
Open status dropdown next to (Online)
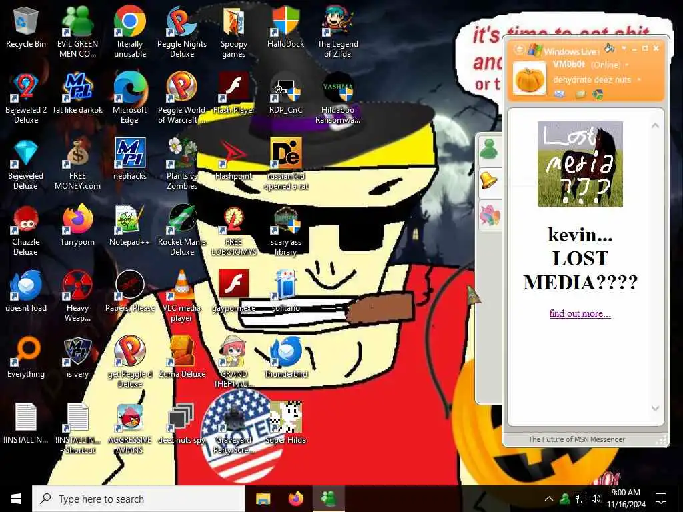tap(627, 65)
